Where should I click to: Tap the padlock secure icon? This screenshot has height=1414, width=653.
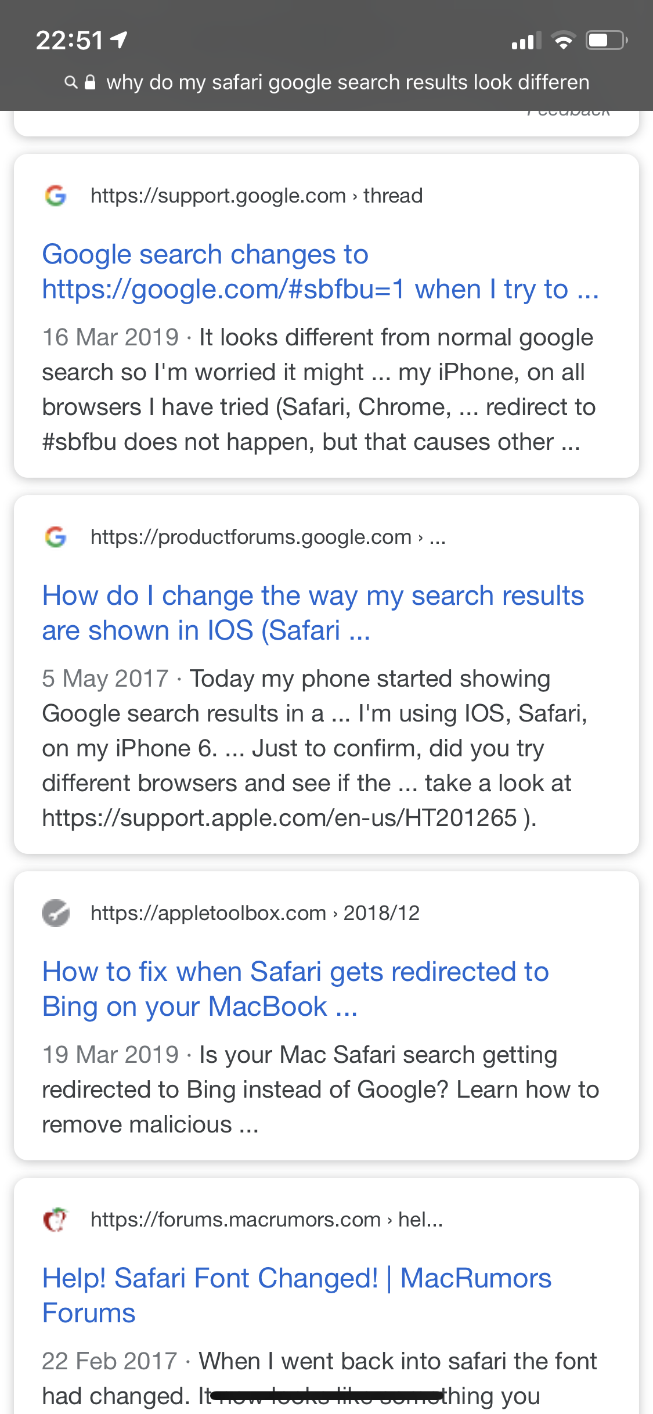click(x=90, y=82)
